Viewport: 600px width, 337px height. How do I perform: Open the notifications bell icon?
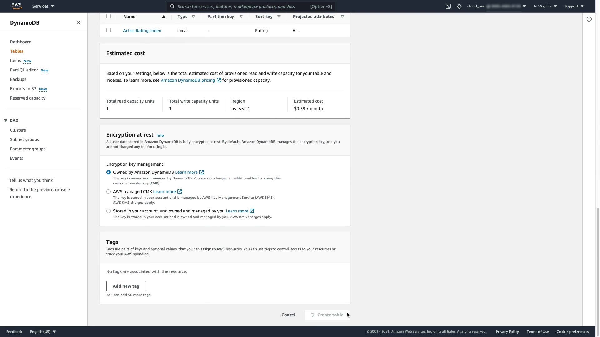click(x=459, y=6)
